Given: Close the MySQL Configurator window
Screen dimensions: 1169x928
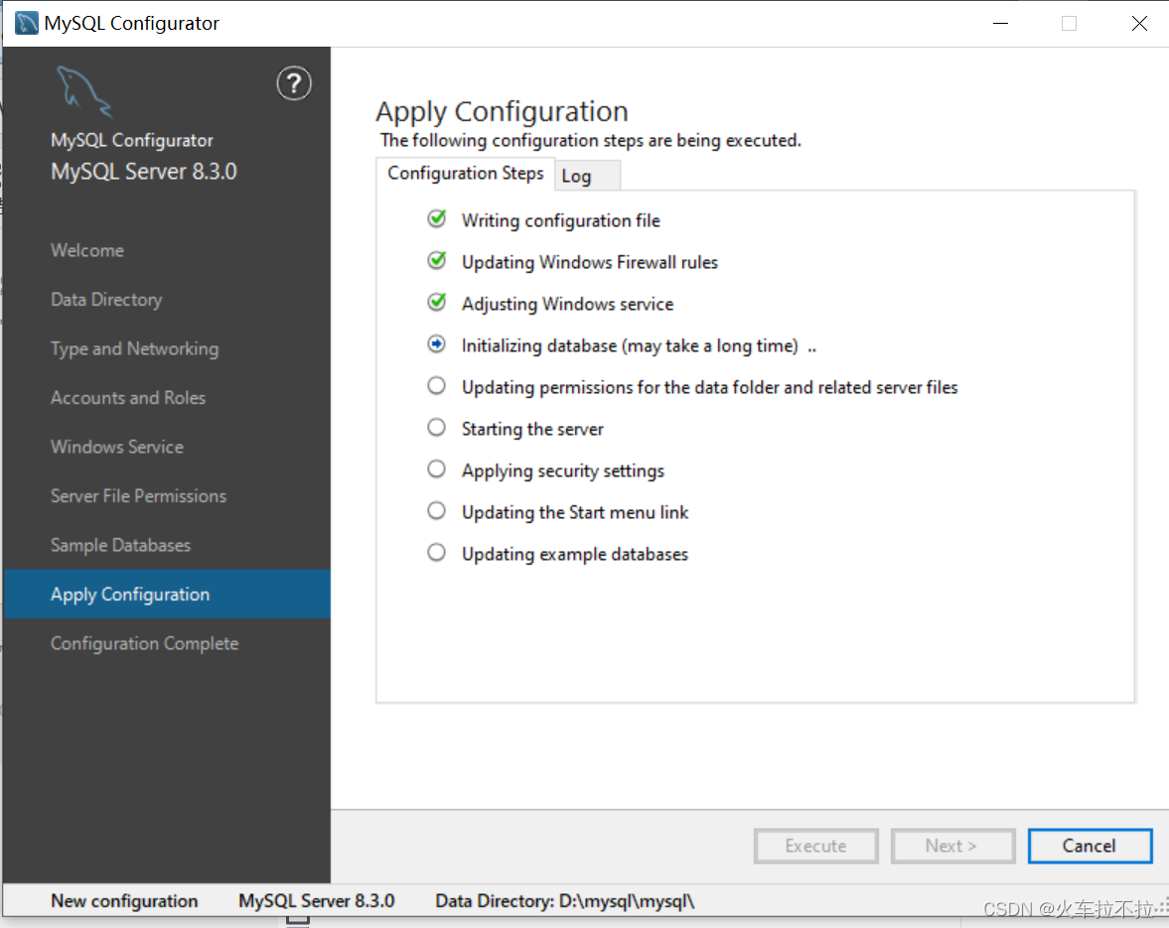Looking at the screenshot, I should pyautogui.click(x=1138, y=24).
